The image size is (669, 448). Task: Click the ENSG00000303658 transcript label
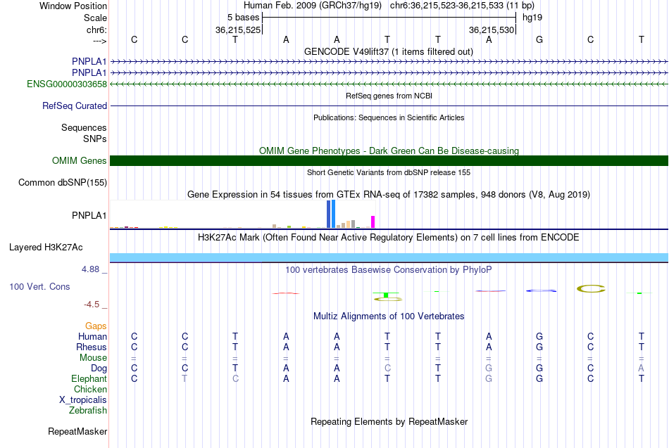[x=67, y=84]
